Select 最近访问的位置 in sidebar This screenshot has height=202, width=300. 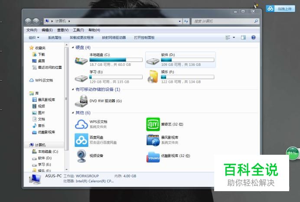pyautogui.click(x=47, y=67)
